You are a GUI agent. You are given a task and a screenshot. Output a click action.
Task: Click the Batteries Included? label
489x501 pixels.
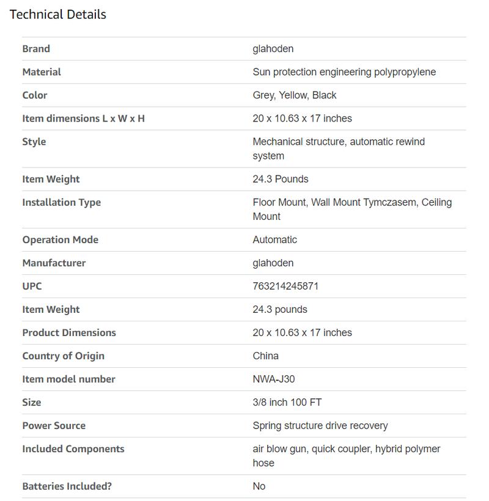tap(67, 486)
